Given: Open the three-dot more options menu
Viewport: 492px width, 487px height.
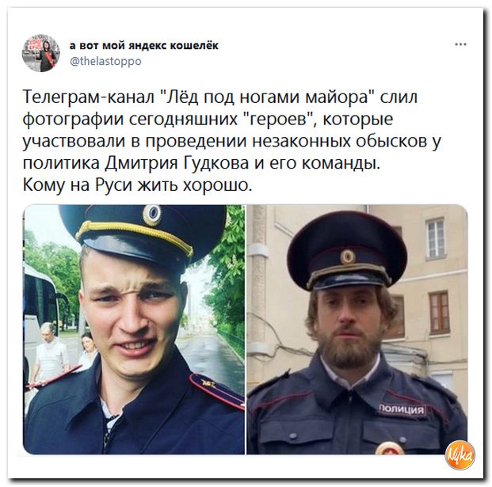Looking at the screenshot, I should point(460,45).
